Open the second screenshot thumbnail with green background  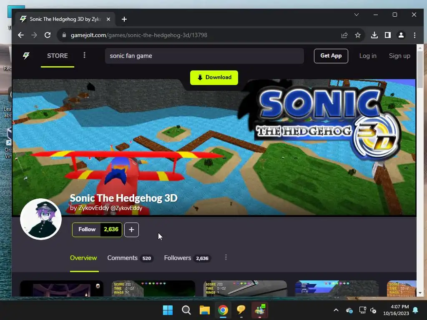click(x=153, y=288)
